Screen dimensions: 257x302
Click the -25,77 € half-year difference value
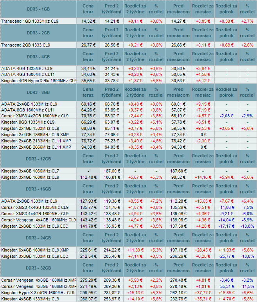point(226,256)
